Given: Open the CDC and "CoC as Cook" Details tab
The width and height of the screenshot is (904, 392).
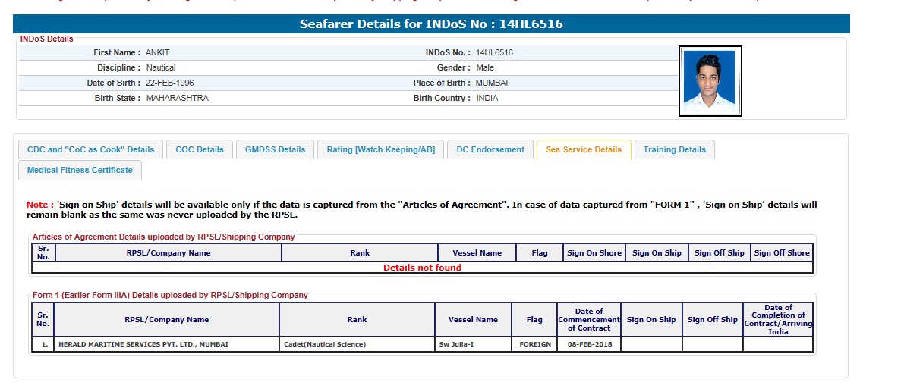Looking at the screenshot, I should [90, 149].
